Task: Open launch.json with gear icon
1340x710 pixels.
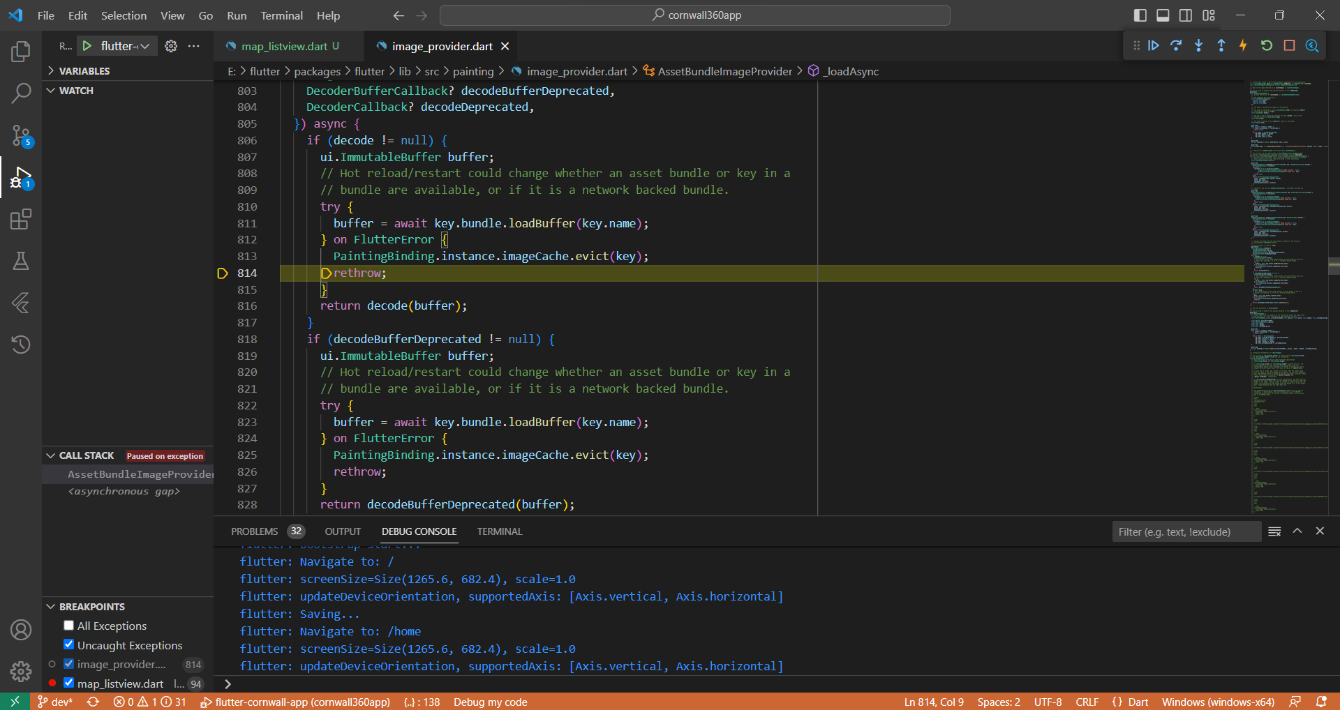Action: tap(171, 46)
